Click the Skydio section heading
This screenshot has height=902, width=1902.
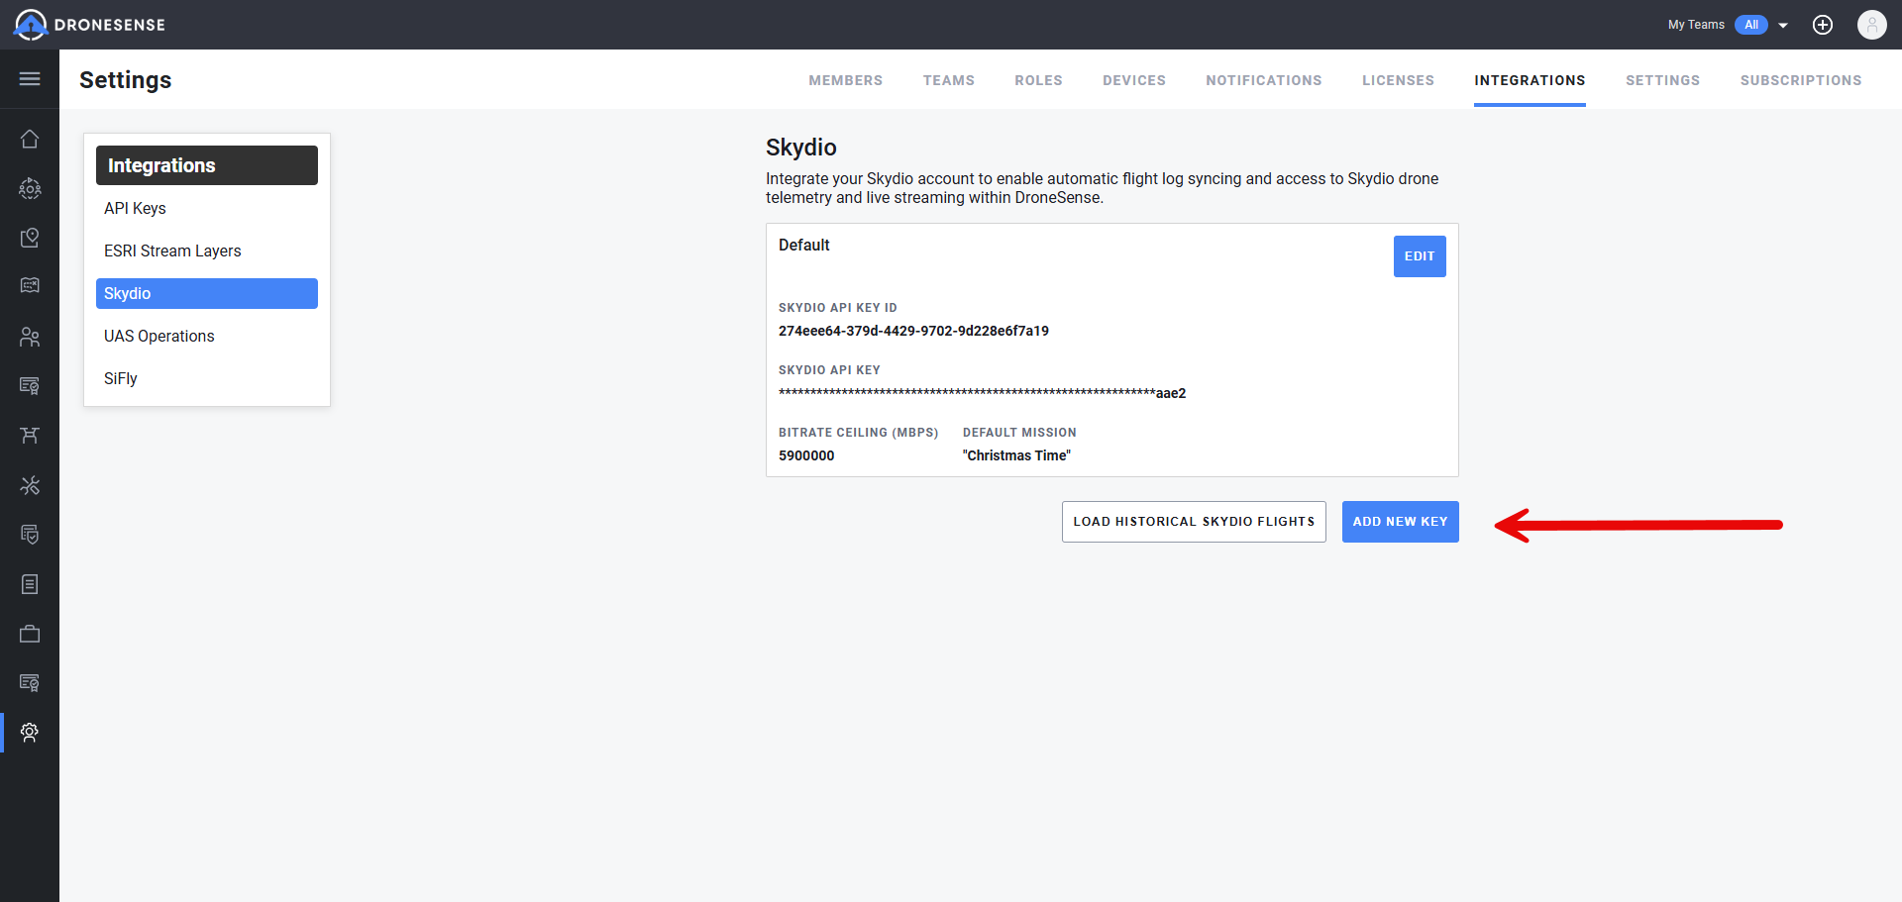coord(801,148)
